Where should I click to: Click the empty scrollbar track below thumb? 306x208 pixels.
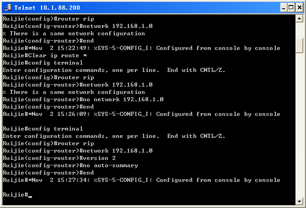click(x=299, y=128)
